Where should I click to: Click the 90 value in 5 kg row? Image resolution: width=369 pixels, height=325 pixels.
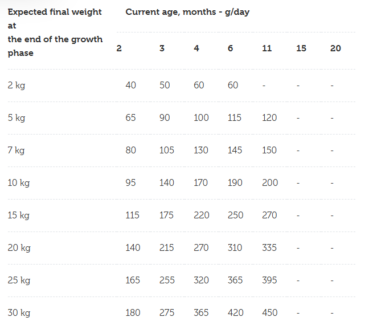point(165,117)
